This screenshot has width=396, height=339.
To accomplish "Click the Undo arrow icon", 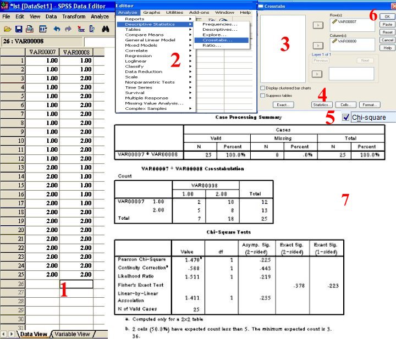I will pyautogui.click(x=56, y=29).
